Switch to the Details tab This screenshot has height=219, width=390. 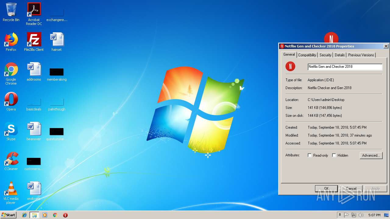point(340,55)
